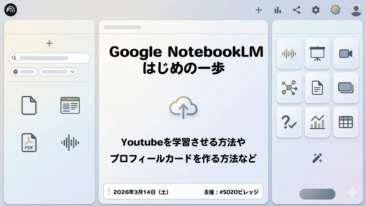Viewport: 366px width, 206px height.
Task: Open the analytics bar chart icon
Action: (278, 10)
